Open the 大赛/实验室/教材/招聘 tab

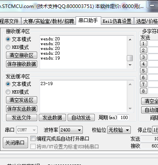pyautogui.click(x=48, y=21)
